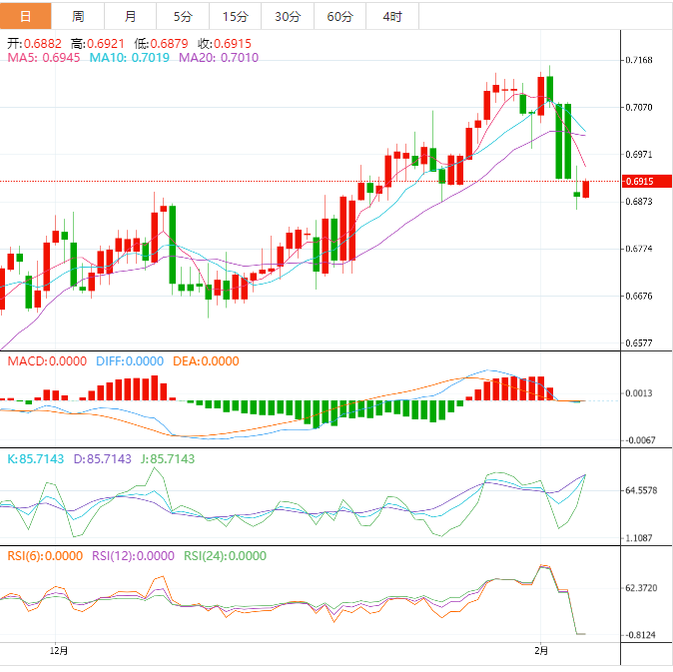Image resolution: width=673 pixels, height=672 pixels.
Task: Click the 1.1087 KDJ axis label
Action: point(639,537)
